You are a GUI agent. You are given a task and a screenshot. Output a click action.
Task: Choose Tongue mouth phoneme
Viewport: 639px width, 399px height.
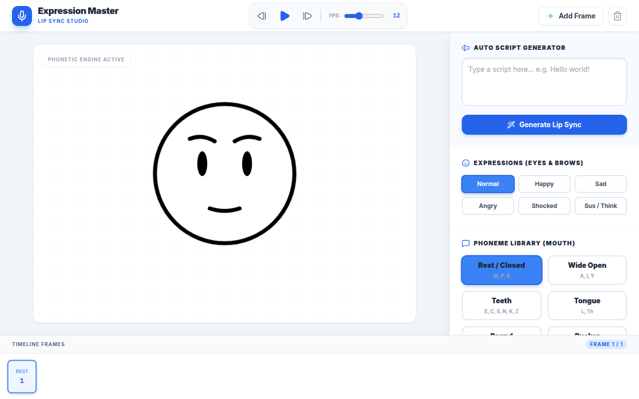click(587, 306)
